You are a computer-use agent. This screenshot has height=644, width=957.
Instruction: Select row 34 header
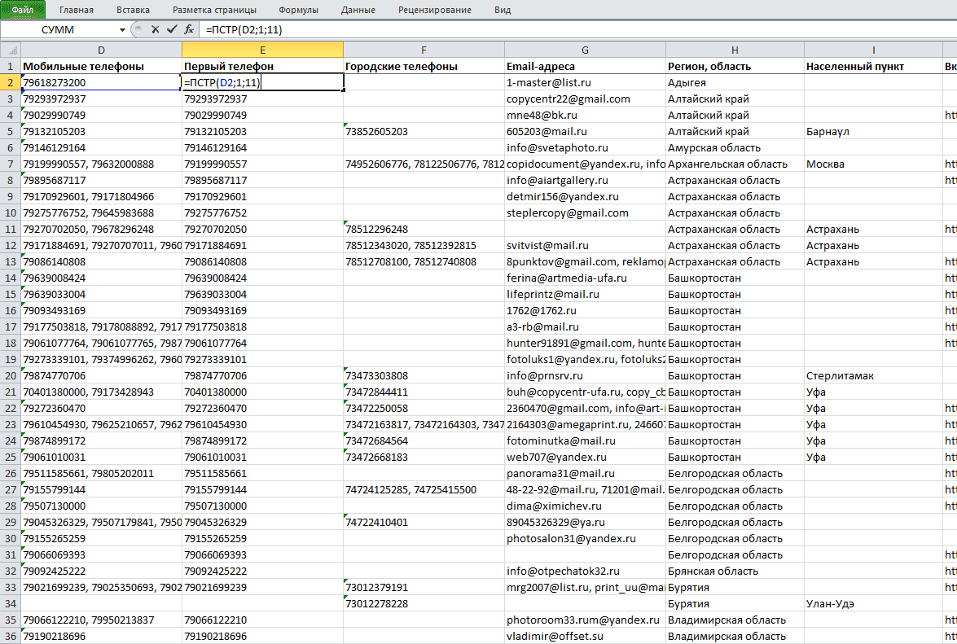pos(11,604)
